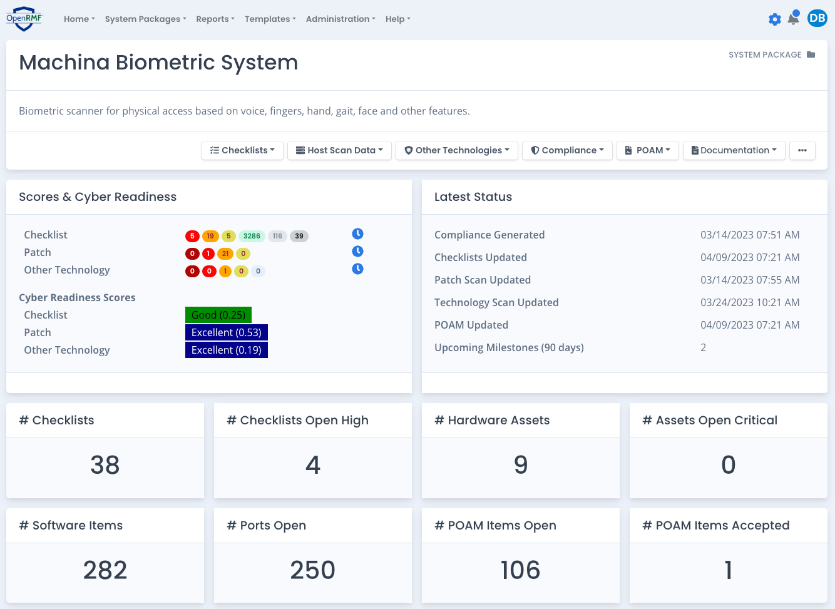Click red 1 badge in Patch row

(x=208, y=253)
